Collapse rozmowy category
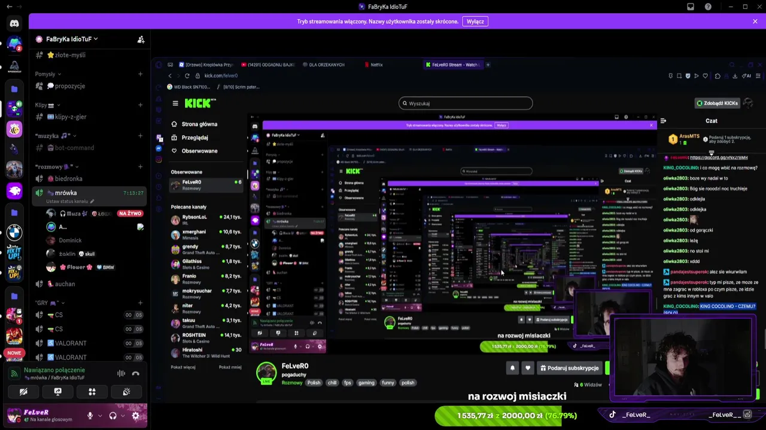 click(x=57, y=167)
